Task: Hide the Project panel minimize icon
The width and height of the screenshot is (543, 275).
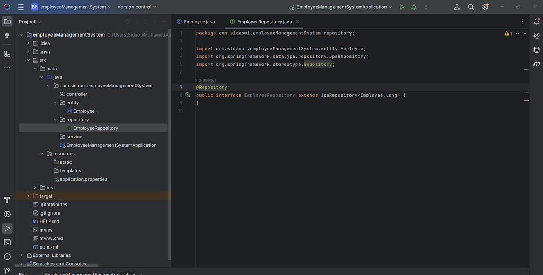Action: [x=164, y=21]
